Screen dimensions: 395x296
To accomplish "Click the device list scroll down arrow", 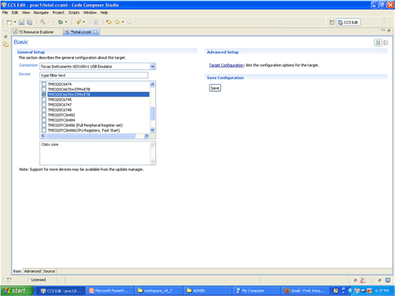I will (152, 130).
